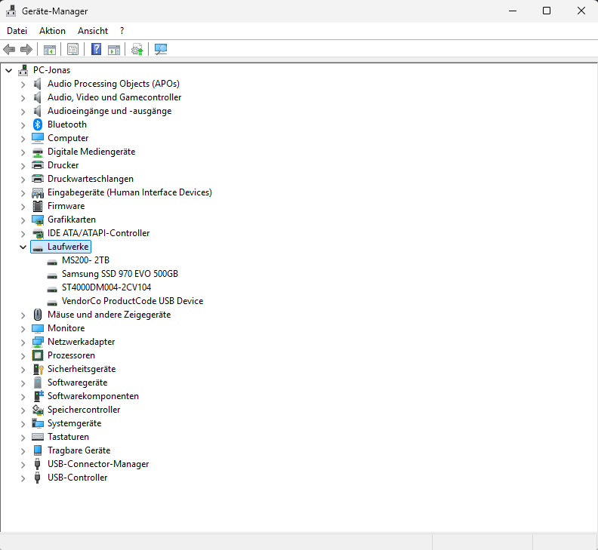Click the update driver toolbar icon
The width and height of the screenshot is (598, 550).
pos(137,49)
